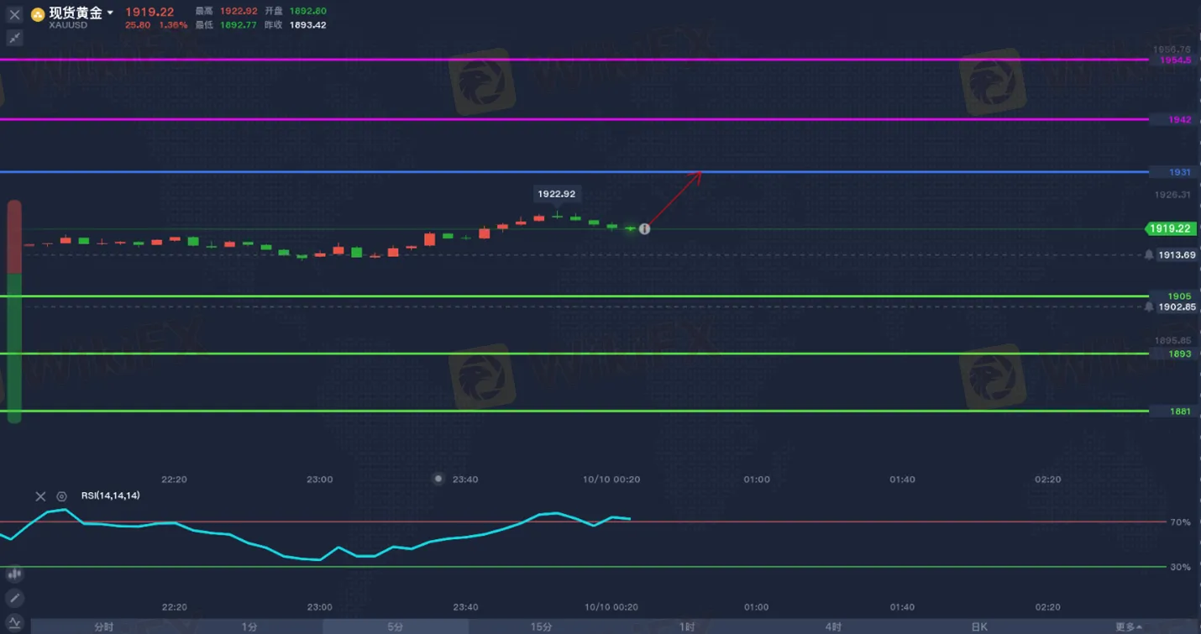Screen dimensions: 1201x634
Task: Click the info marker at latest candle
Action: click(644, 228)
